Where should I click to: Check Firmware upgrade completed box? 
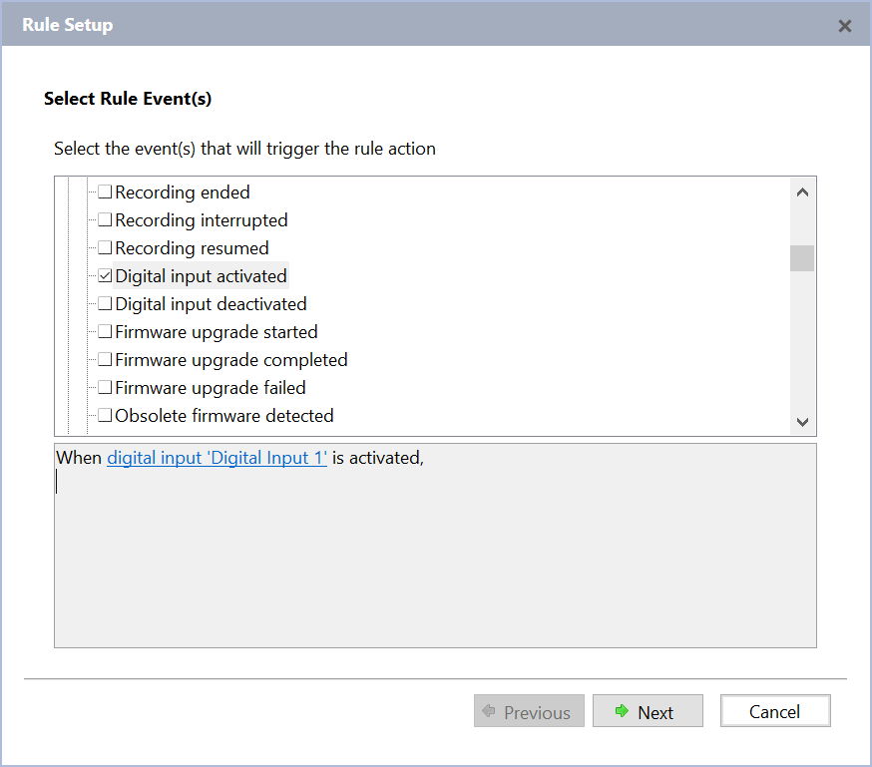[105, 360]
